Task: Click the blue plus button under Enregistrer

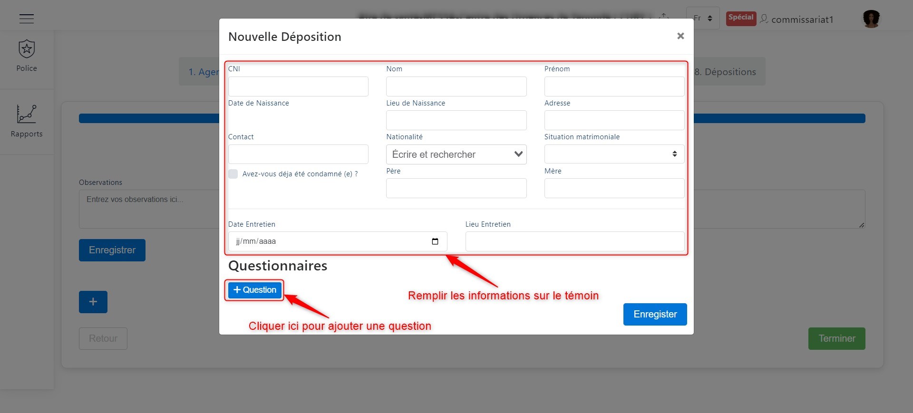Action: [93, 302]
